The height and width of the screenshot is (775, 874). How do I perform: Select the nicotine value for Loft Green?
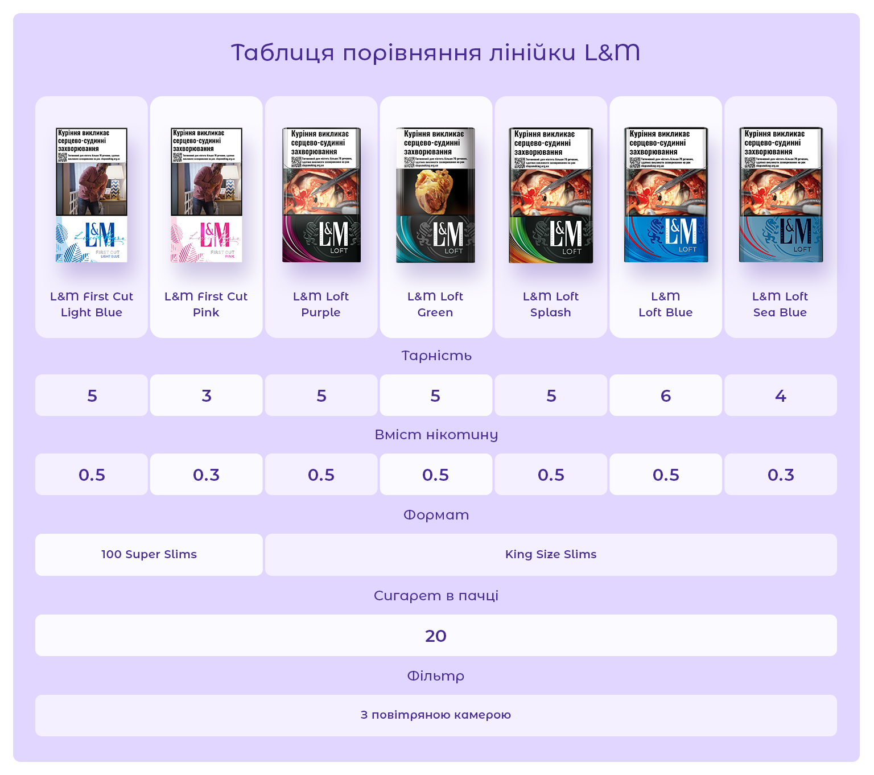(x=436, y=475)
